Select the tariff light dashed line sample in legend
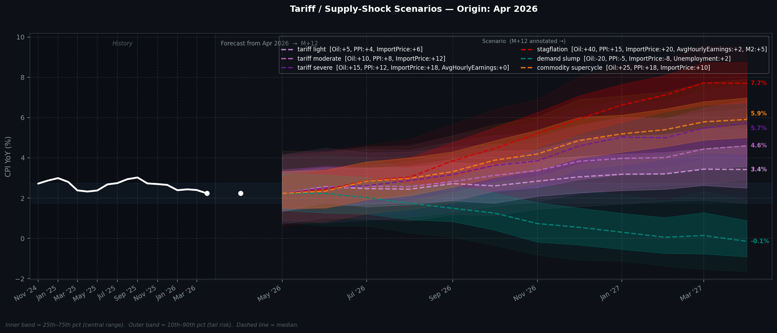The height and width of the screenshot is (333, 777). pyautogui.click(x=287, y=49)
